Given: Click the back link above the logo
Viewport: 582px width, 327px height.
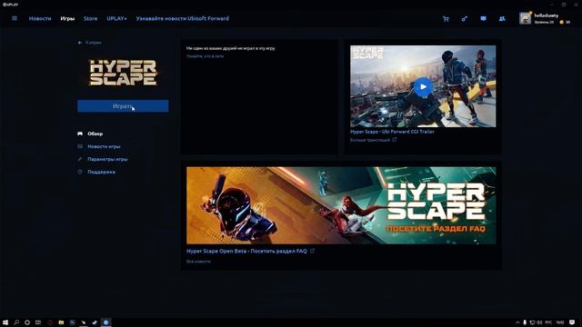Looking at the screenshot, I should [x=93, y=43].
